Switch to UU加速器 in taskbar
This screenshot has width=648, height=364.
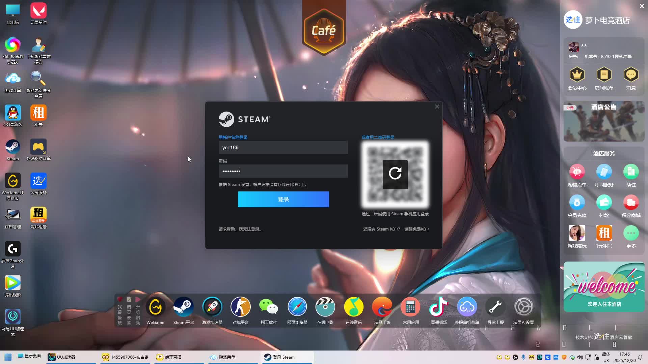(66, 357)
